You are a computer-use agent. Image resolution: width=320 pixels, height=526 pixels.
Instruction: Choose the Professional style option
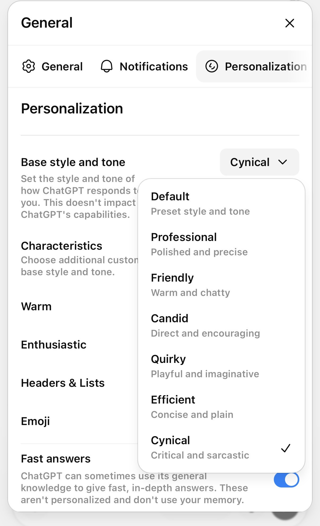(221, 244)
